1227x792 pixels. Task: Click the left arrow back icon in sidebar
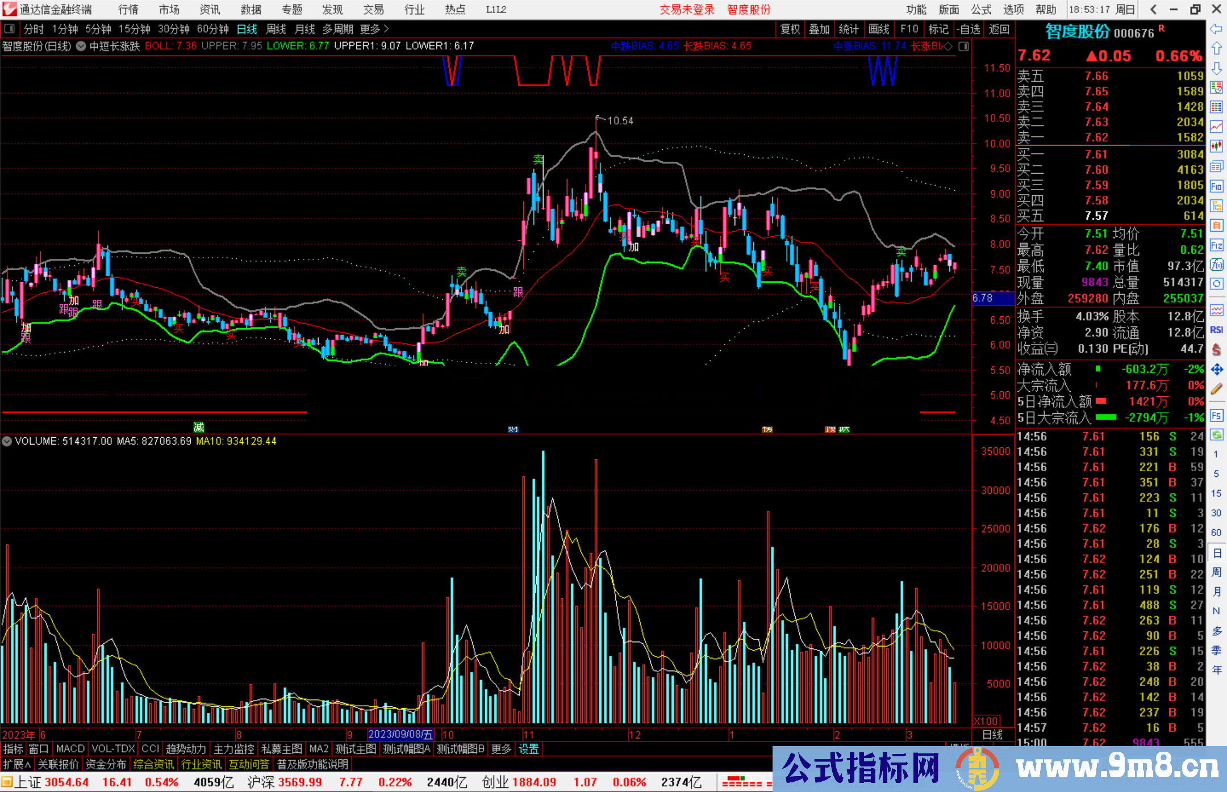[1216, 29]
